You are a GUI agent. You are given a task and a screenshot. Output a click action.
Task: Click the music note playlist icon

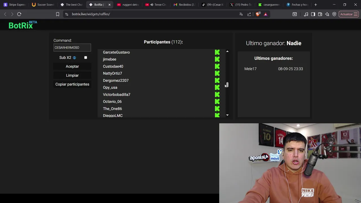306,14
